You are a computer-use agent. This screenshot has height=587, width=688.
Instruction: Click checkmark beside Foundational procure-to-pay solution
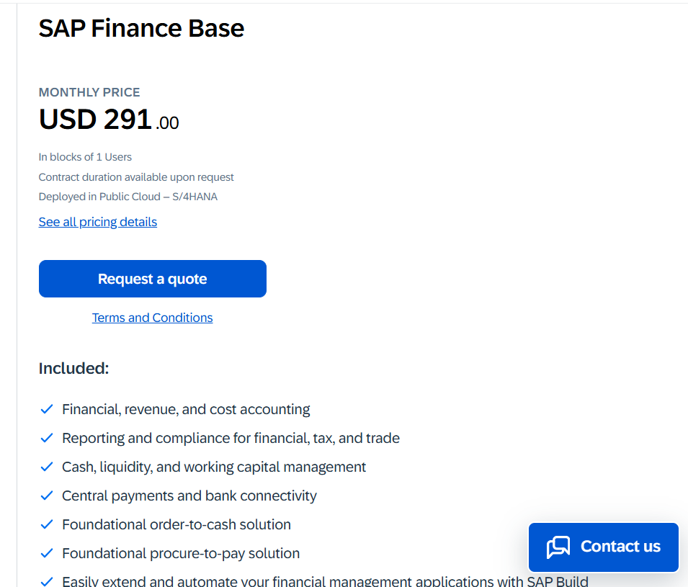(x=47, y=553)
